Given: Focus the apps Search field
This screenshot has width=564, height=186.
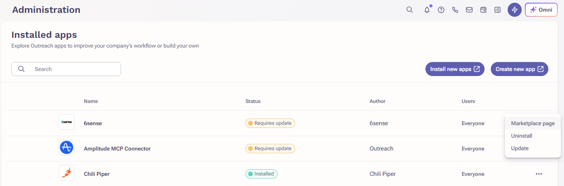Looking at the screenshot, I should 66,69.
